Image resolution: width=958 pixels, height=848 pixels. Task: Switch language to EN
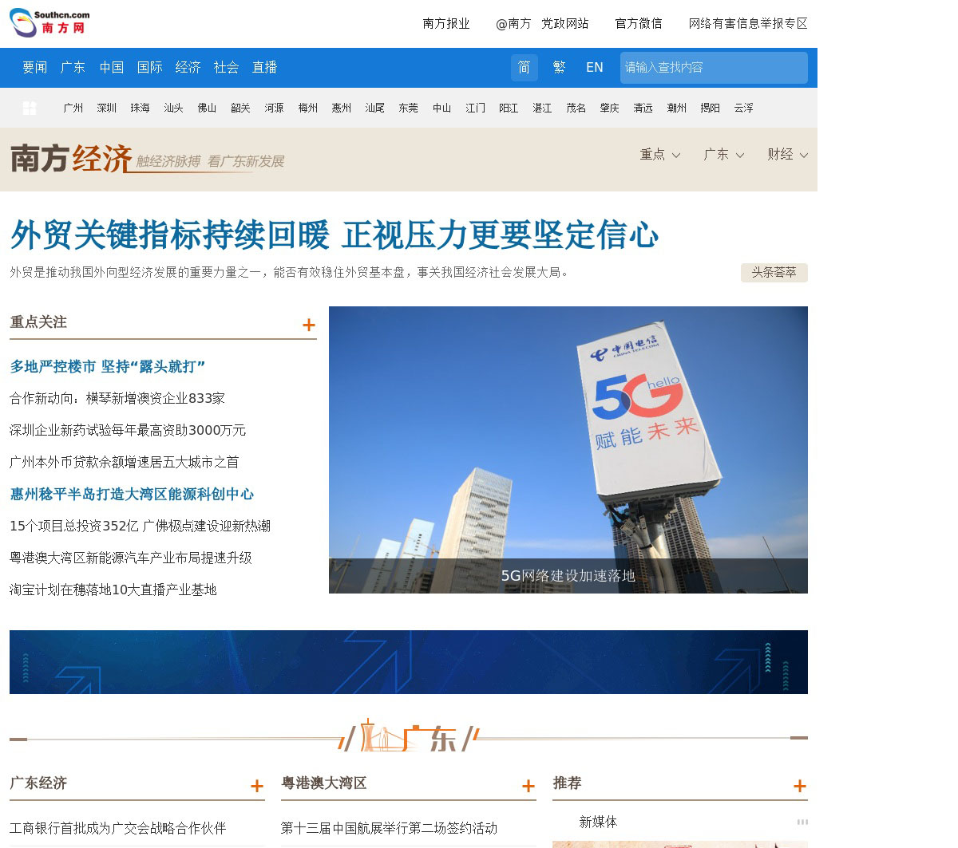click(595, 68)
